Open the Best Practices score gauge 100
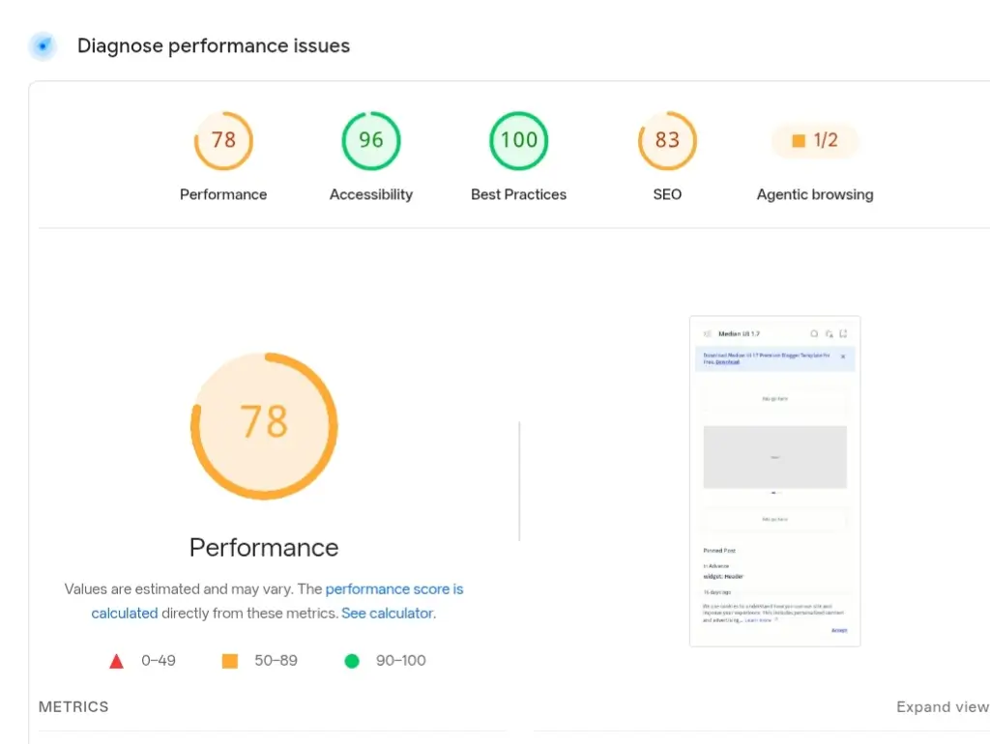The image size is (990, 744). point(519,141)
